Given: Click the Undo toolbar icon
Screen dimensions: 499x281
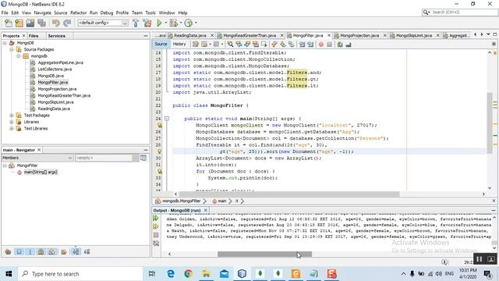Looking at the screenshot, I should [x=56, y=23].
